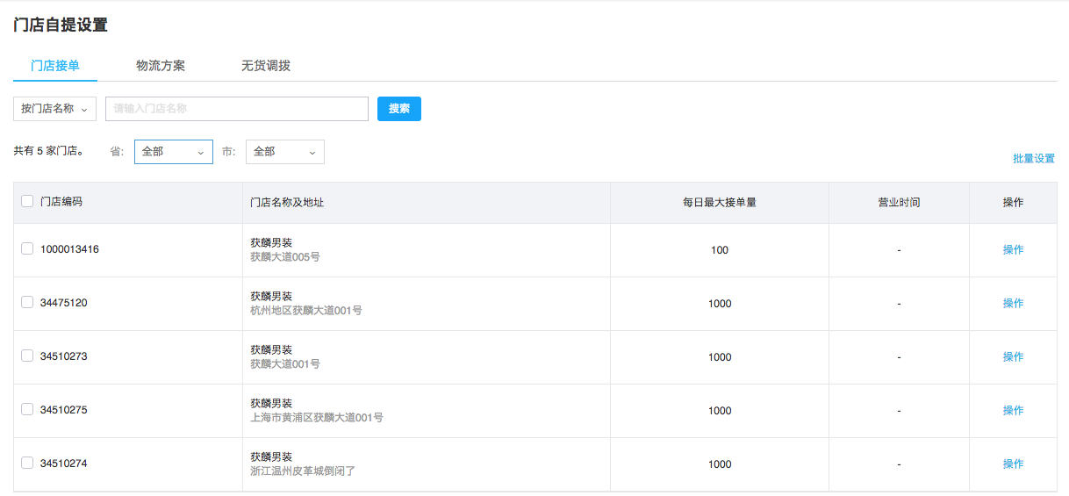Click 操作 for store 1000013416
The height and width of the screenshot is (496, 1069).
[x=1013, y=249]
